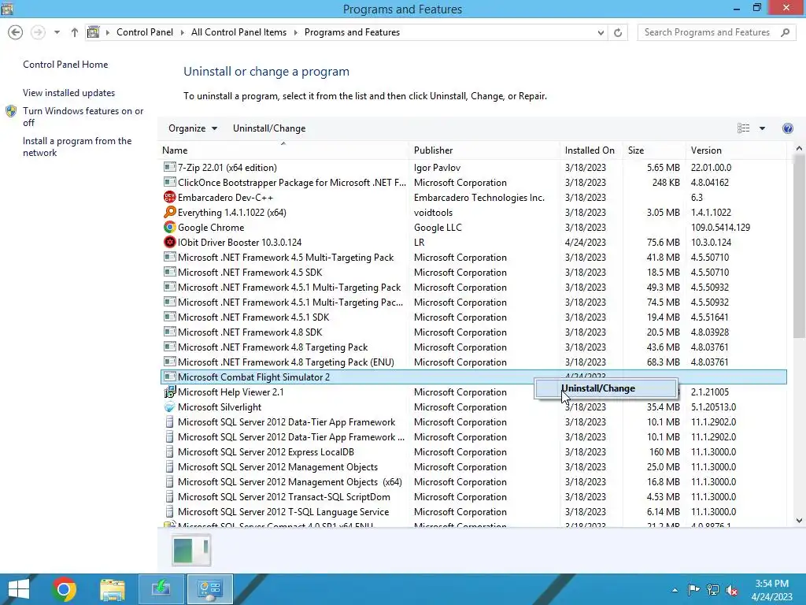This screenshot has height=605, width=806.
Task: Open recent locations dropdown arrow
Action: (57, 32)
